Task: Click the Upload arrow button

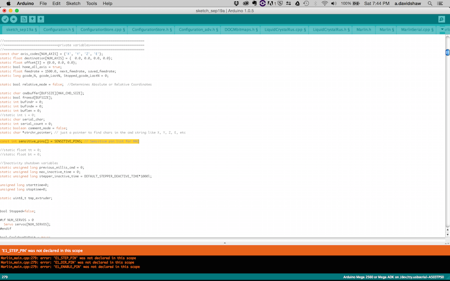Action: pyautogui.click(x=13, y=19)
